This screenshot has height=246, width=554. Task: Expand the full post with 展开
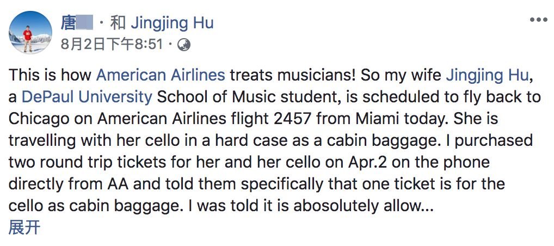coord(24,227)
